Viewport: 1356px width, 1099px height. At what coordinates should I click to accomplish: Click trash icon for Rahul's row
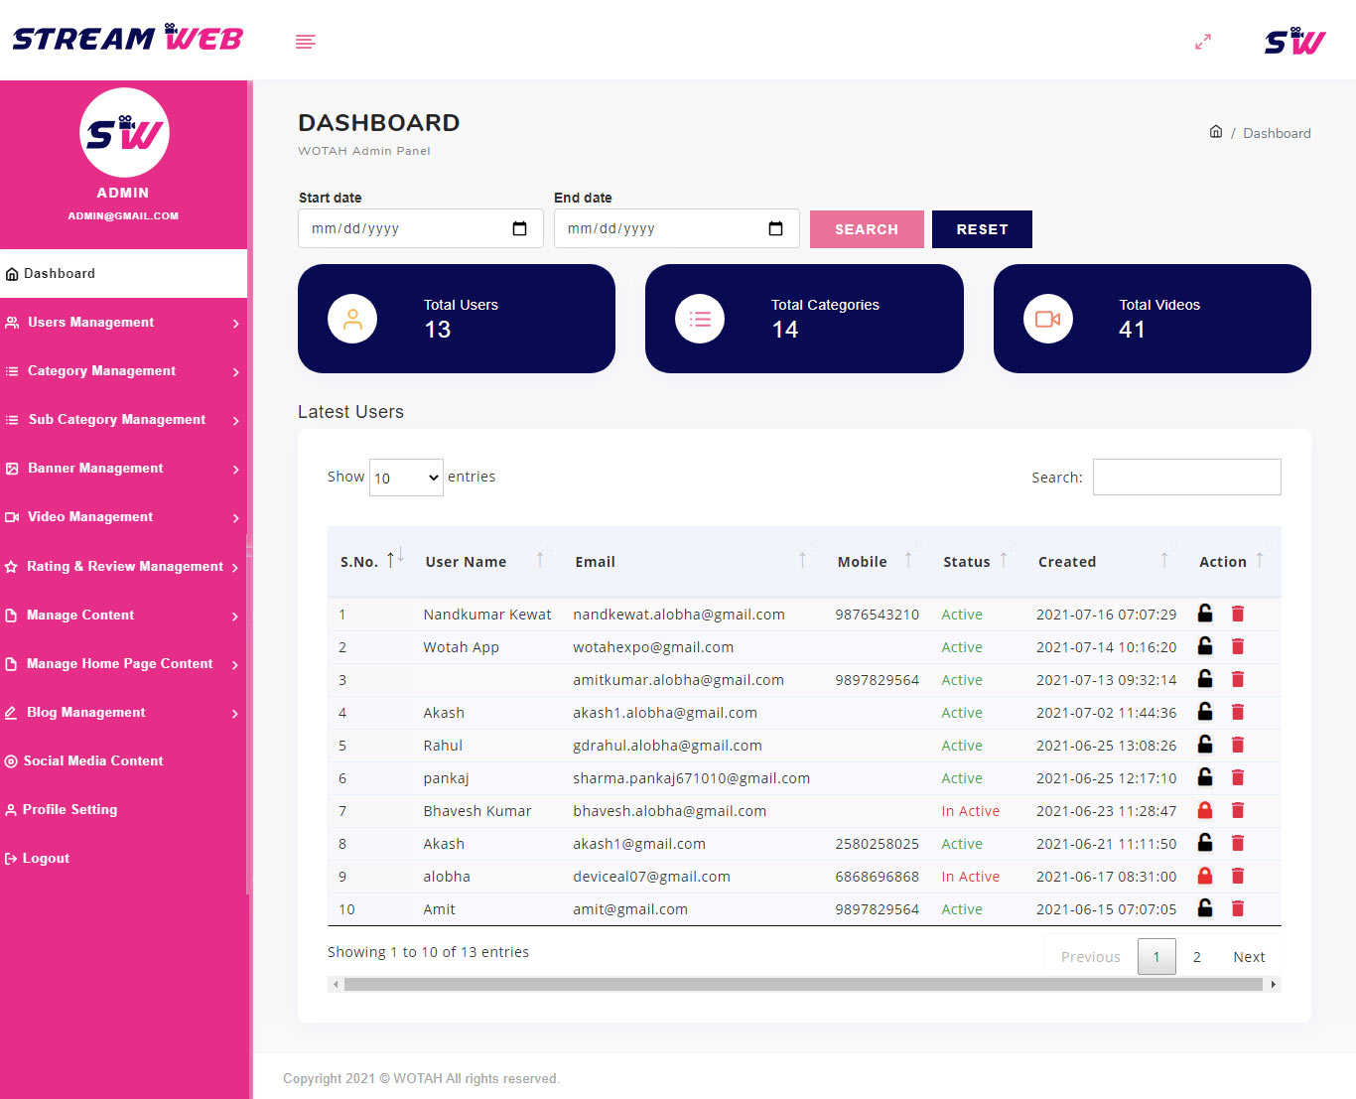click(1237, 745)
